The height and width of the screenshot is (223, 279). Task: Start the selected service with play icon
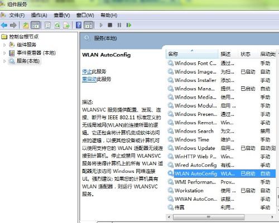101,25
